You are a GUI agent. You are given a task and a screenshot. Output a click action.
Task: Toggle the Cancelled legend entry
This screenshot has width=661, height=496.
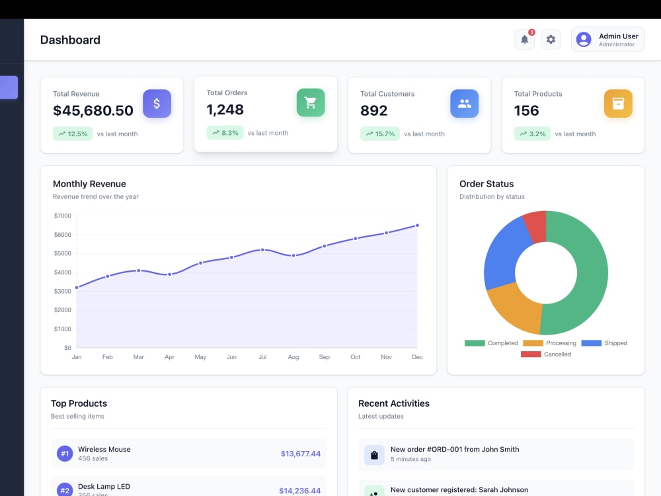546,354
